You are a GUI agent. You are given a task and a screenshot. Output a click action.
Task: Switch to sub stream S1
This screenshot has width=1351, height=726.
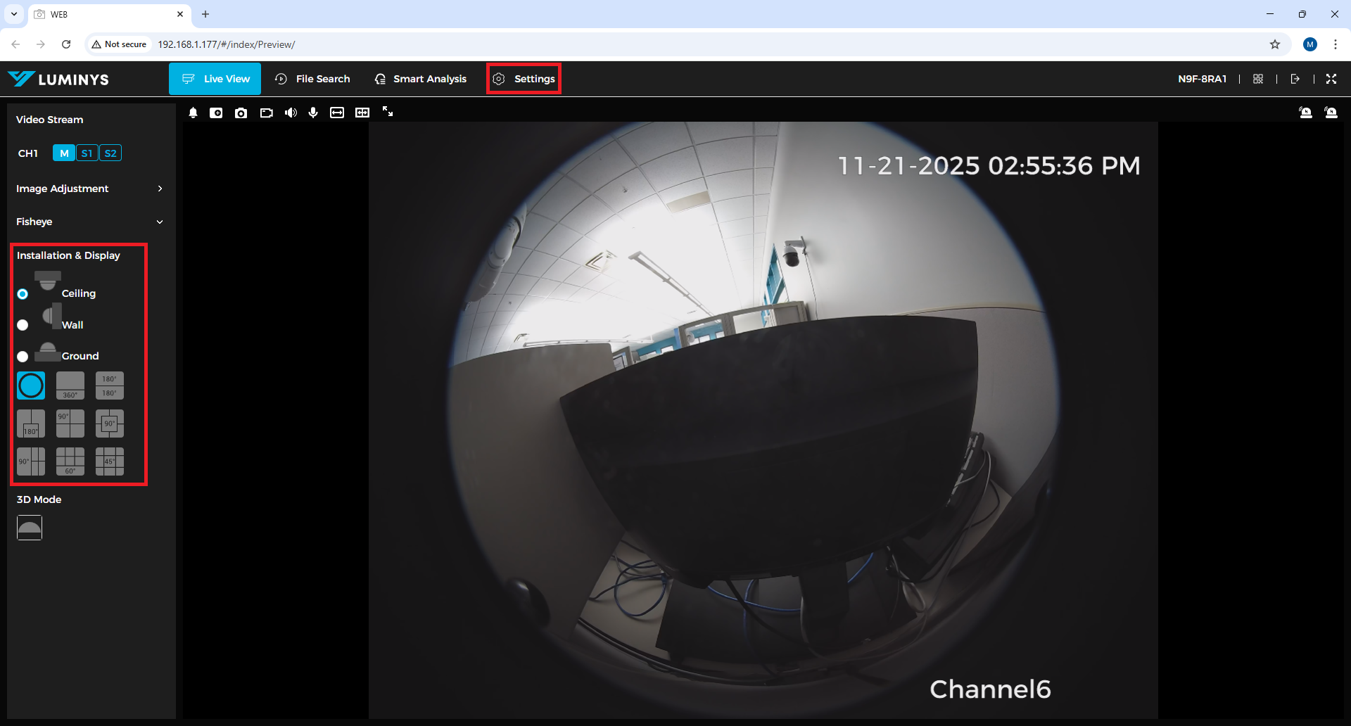[x=87, y=153]
